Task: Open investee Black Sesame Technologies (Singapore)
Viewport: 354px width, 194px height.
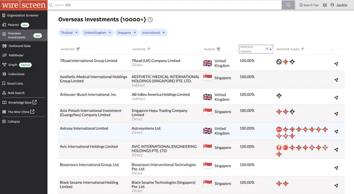Action: click(x=163, y=185)
